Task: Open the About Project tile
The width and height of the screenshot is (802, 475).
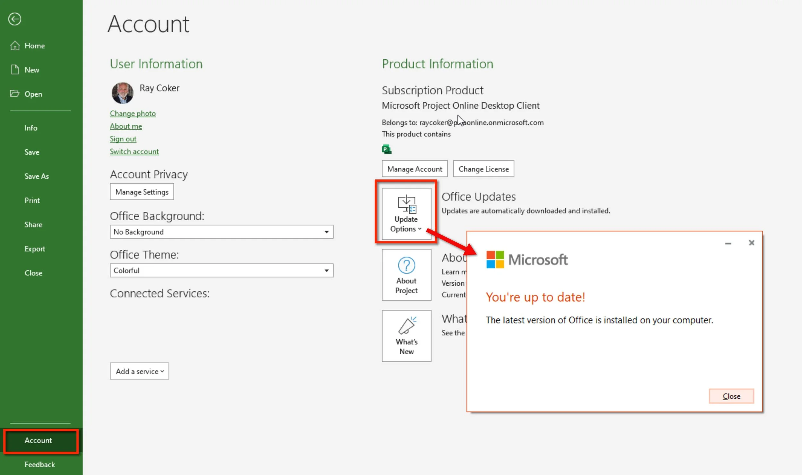Action: point(406,275)
